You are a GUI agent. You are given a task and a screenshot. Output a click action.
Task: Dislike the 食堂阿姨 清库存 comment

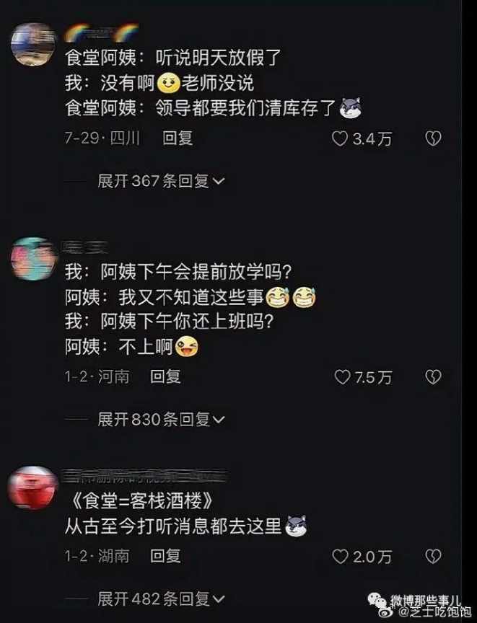click(433, 138)
